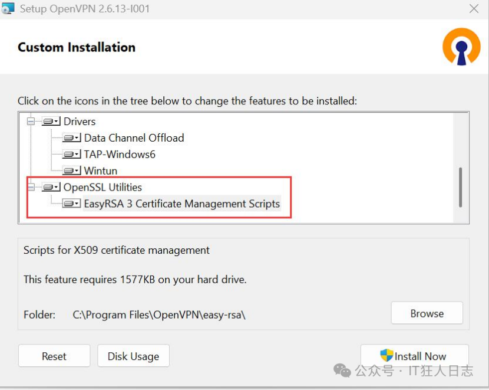Click the folder path C:\Program Files\OpenVPN\easy-rsa\

(159, 314)
